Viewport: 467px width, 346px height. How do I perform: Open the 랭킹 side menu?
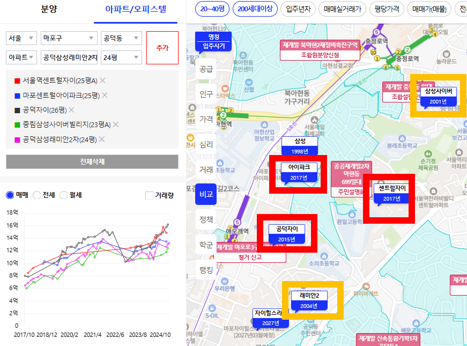206,270
